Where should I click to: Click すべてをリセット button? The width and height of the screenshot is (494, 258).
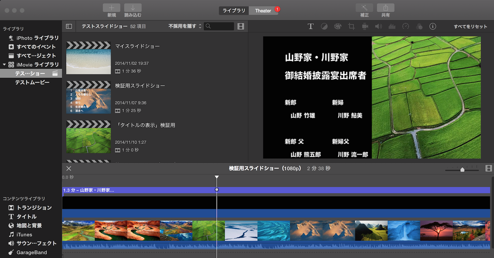coord(470,27)
